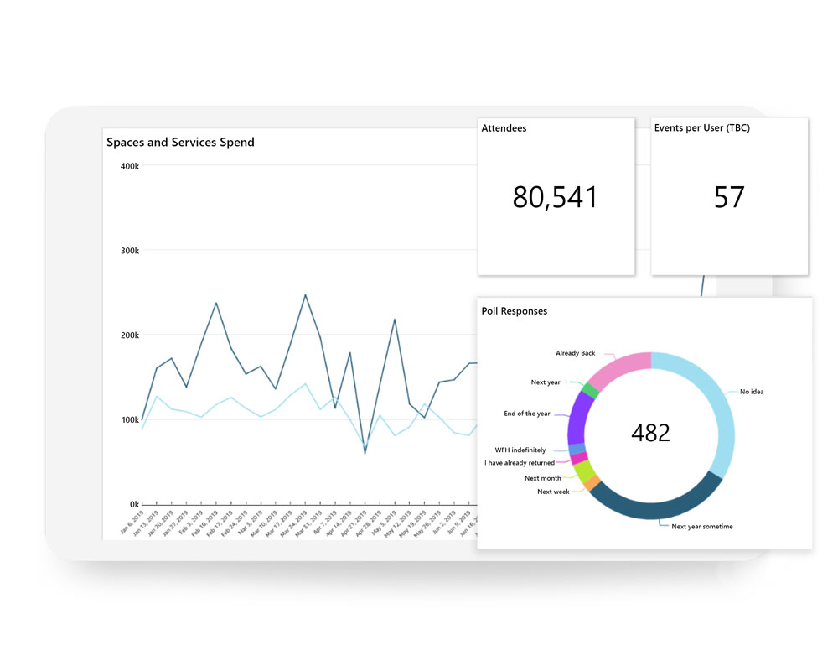Click the Events per User value 57
This screenshot has height=671, width=838.
729,197
